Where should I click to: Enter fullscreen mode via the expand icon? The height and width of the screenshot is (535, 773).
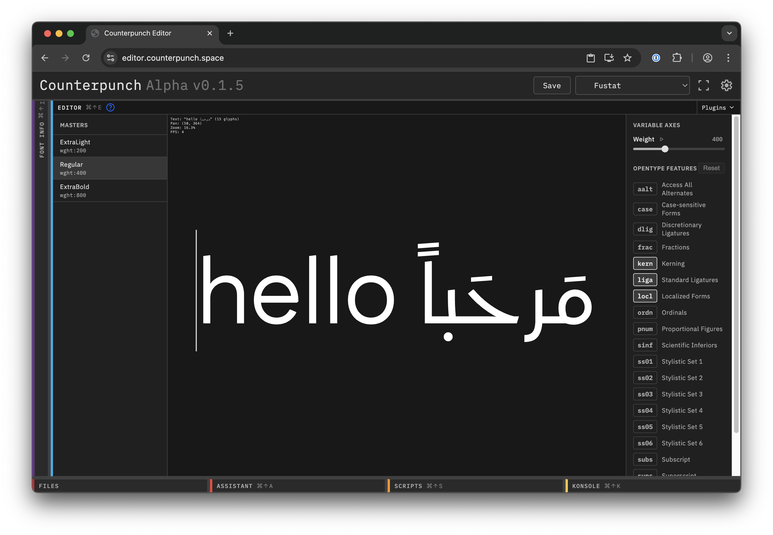click(704, 85)
